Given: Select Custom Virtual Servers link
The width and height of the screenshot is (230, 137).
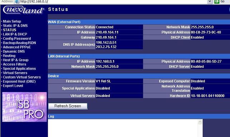Looking at the screenshot, I should 22,77.
